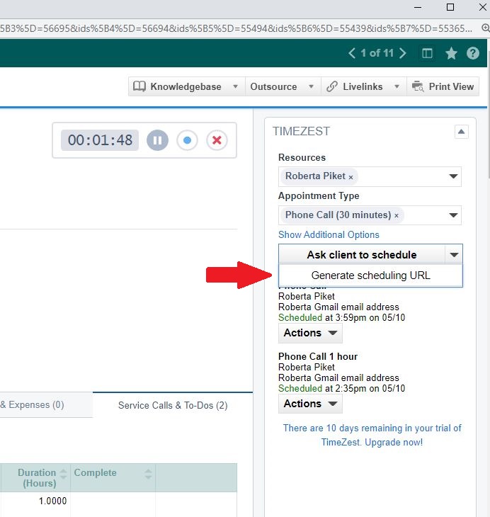Screen dimensions: 490x517
Task: Click Ask client to schedule button
Action: [361, 255]
